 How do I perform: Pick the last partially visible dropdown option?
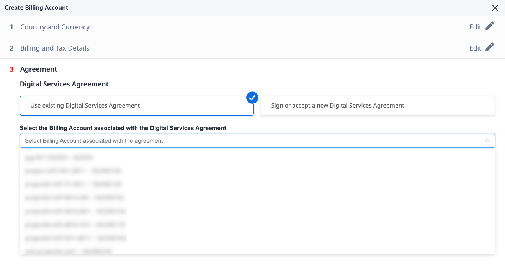(68, 251)
